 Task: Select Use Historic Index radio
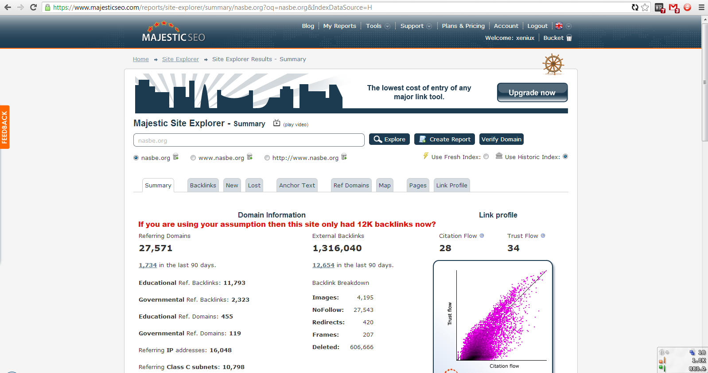pyautogui.click(x=565, y=156)
